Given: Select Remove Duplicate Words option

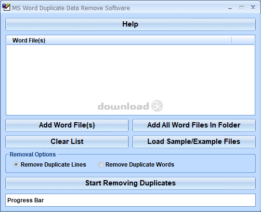Looking at the screenshot, I should click(x=101, y=165).
